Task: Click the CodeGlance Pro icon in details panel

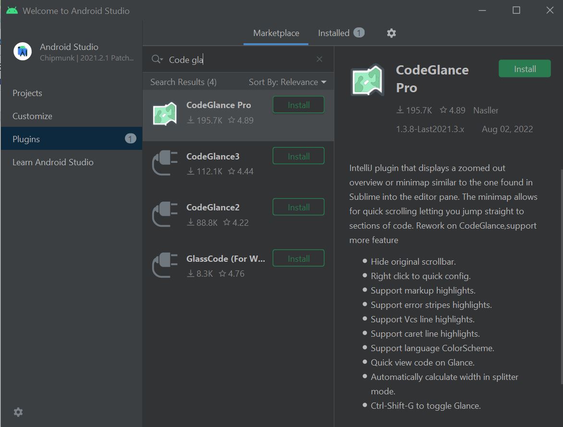Action: click(367, 79)
